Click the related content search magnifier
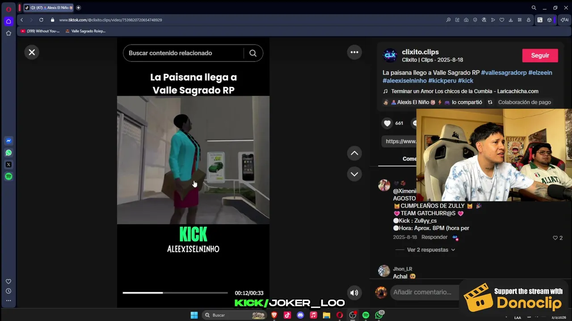Image resolution: width=572 pixels, height=321 pixels. (x=253, y=53)
